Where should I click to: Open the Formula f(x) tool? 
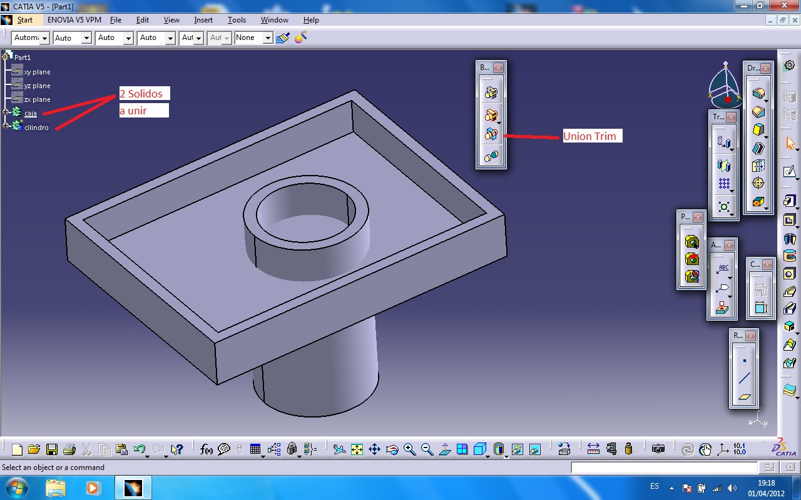pos(207,449)
